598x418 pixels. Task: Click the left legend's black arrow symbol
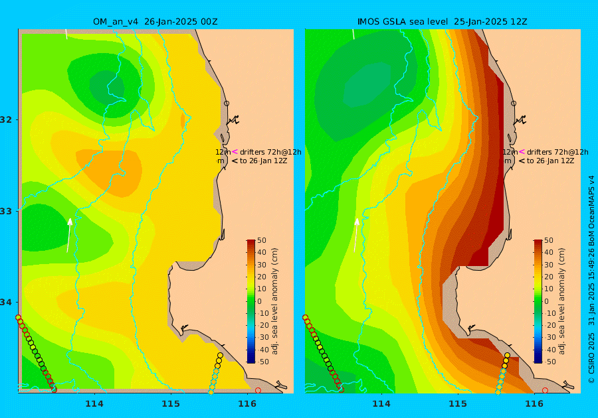tap(235, 161)
